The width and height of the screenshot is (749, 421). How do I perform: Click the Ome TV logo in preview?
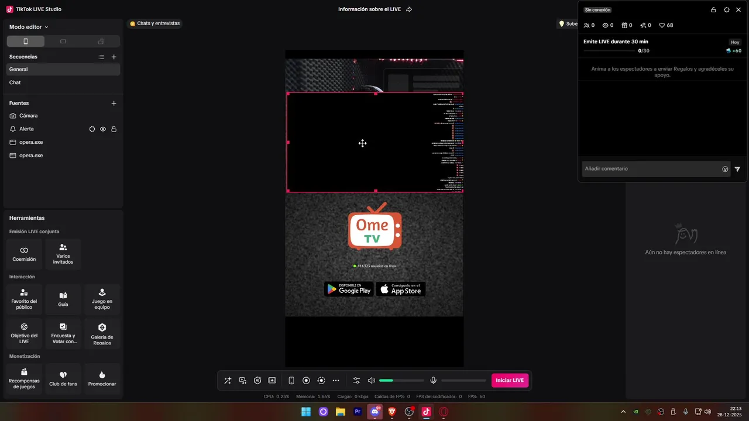point(375,226)
